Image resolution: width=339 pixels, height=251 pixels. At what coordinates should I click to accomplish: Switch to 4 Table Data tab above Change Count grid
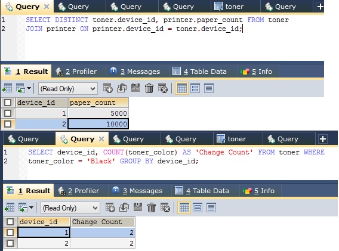pos(205,191)
